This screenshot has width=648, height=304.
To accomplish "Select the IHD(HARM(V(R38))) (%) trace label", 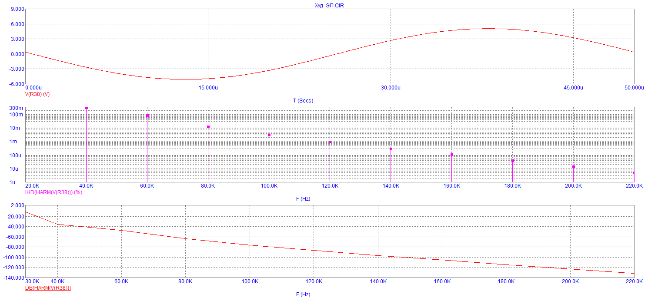I will point(54,192).
